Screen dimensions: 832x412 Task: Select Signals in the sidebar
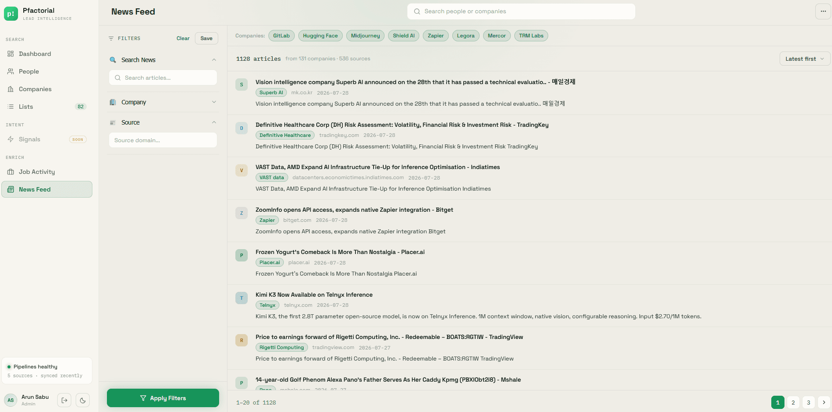point(47,139)
